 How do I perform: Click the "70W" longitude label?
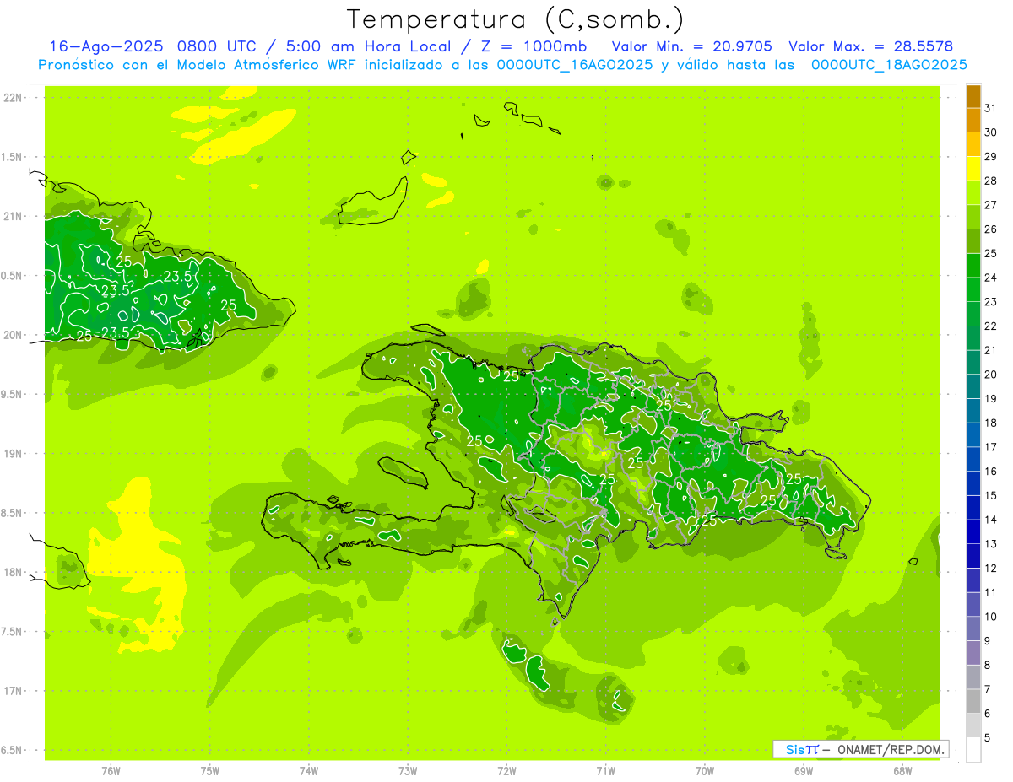[705, 771]
